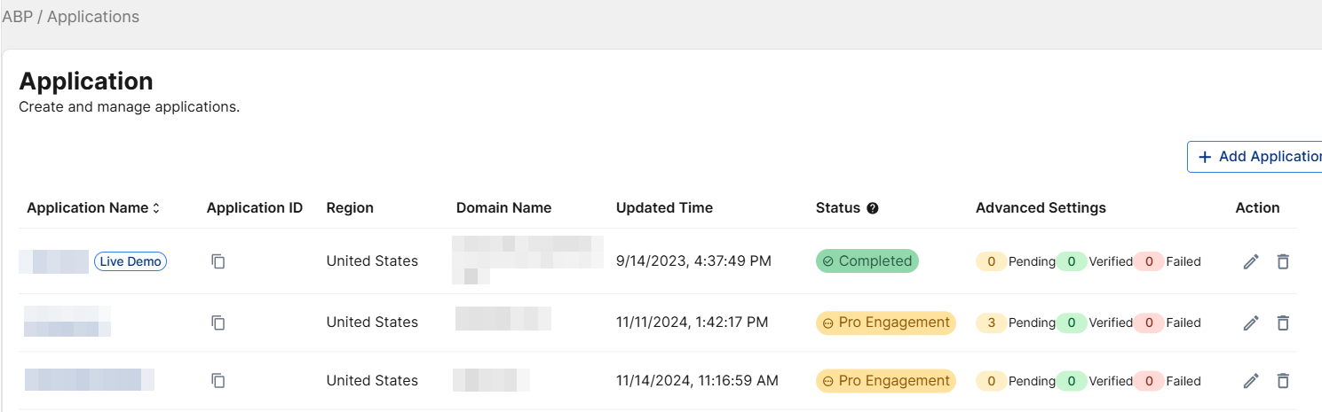Click Verified count badge in Live Demo row
The image size is (1322, 412).
coord(1072,261)
